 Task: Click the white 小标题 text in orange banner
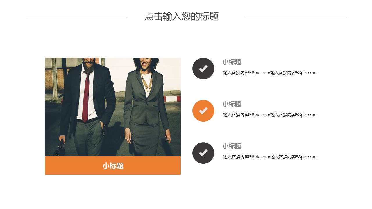[x=113, y=166]
